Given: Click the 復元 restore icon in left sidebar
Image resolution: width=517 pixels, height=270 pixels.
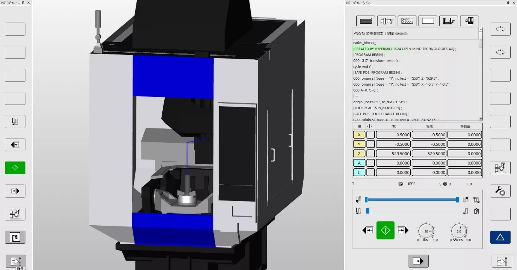Looking at the screenshot, I should click(x=16, y=261).
